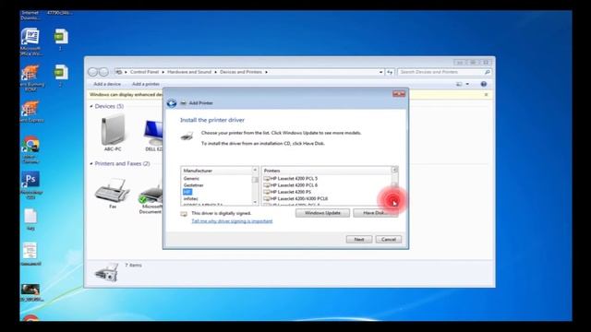
Task: Click Hardware and Sound in the breadcrumb
Action: point(189,72)
